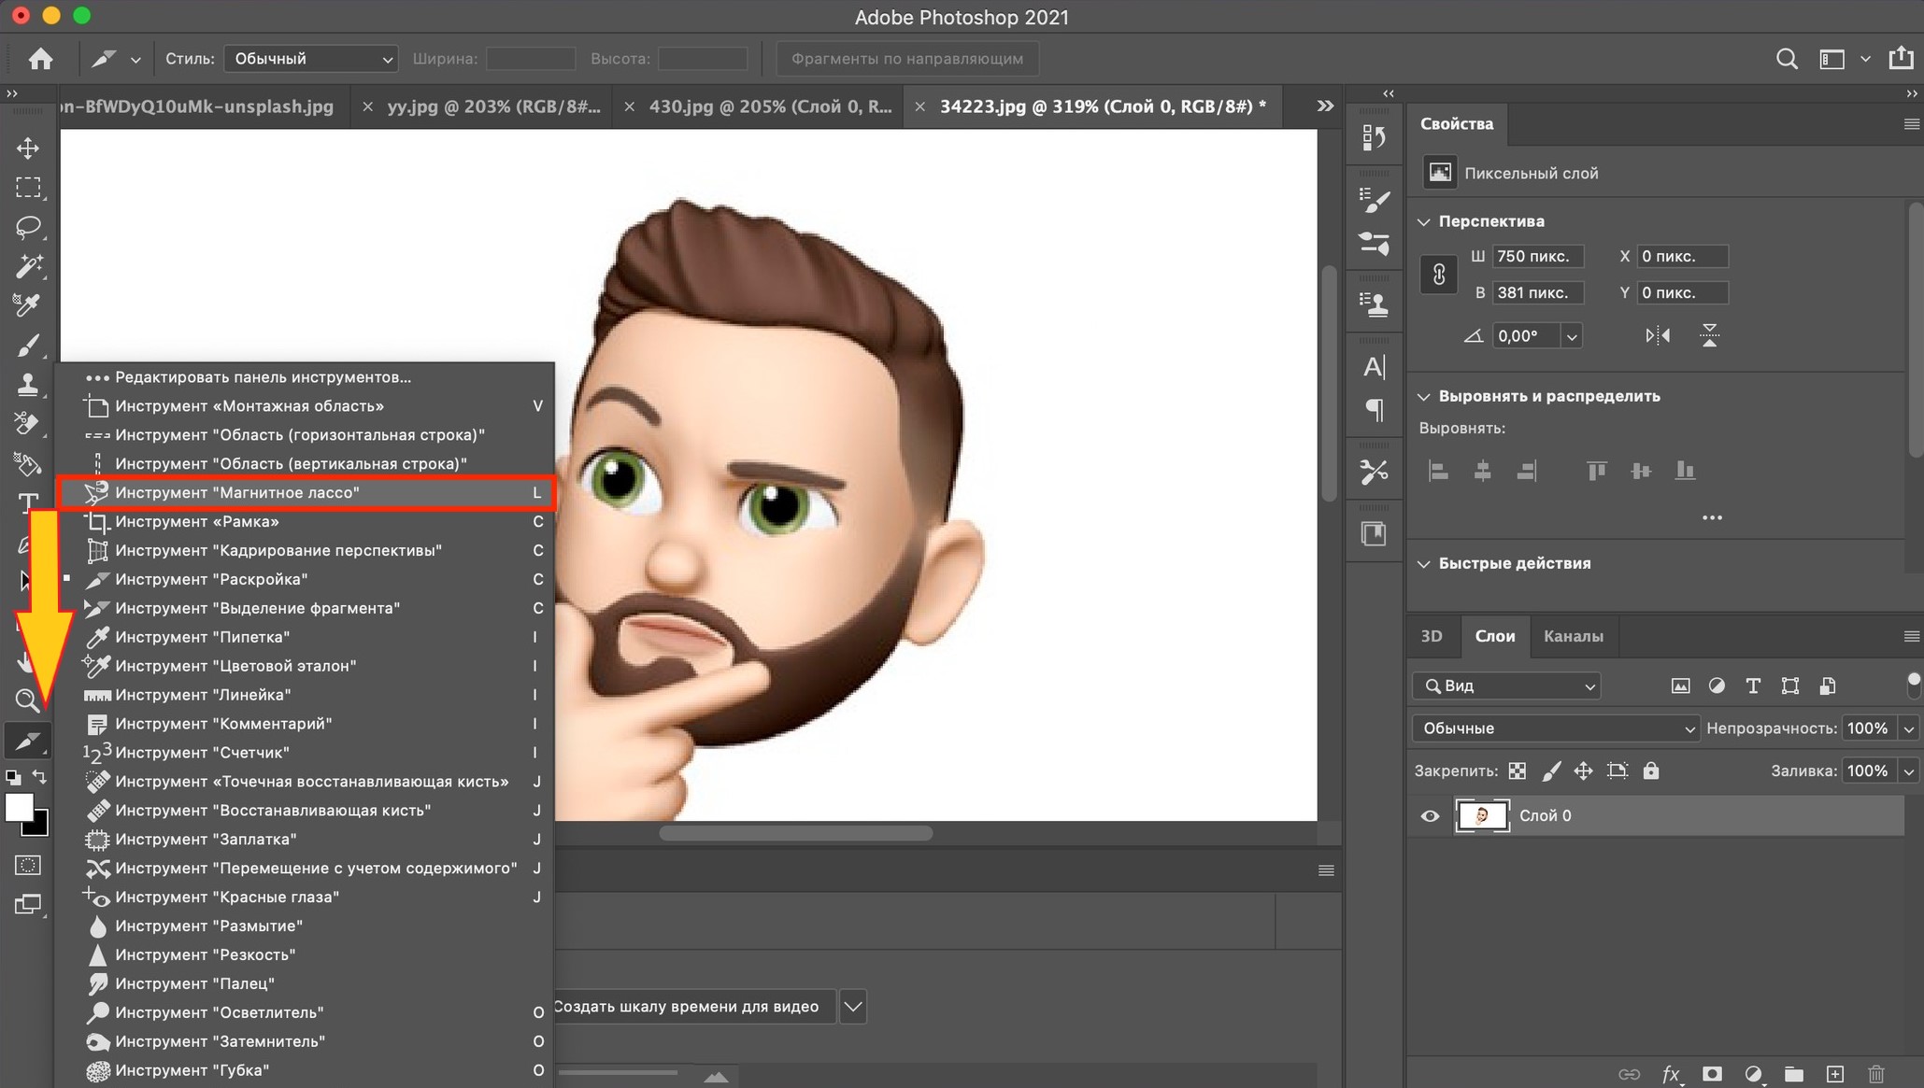Click Редактировать панель инструментов option

(262, 376)
